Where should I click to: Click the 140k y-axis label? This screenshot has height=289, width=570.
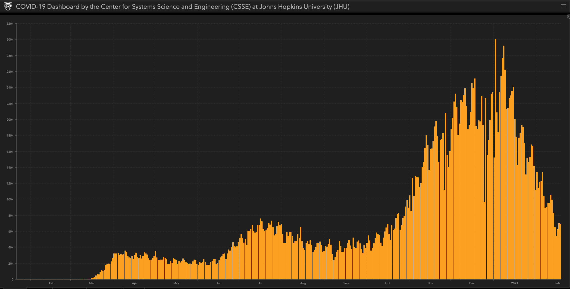pyautogui.click(x=10, y=168)
